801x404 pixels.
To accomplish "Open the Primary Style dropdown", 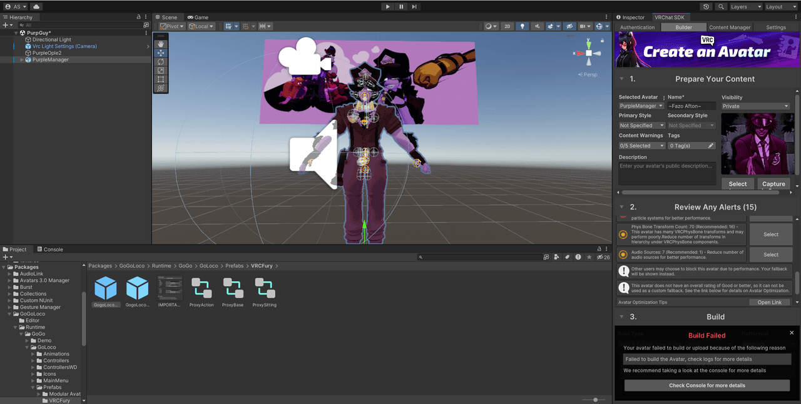I will click(x=641, y=126).
